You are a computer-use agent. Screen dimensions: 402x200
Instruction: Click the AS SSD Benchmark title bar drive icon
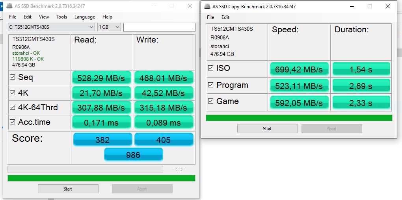9,6
